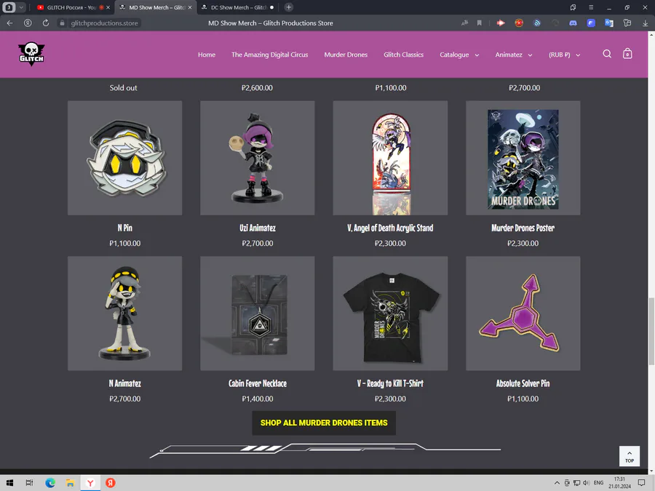Open the browser hamburger menu
This screenshot has height=491, width=655.
(x=591, y=7)
